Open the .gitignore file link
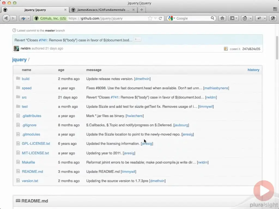279x209 pixels. (x=29, y=125)
